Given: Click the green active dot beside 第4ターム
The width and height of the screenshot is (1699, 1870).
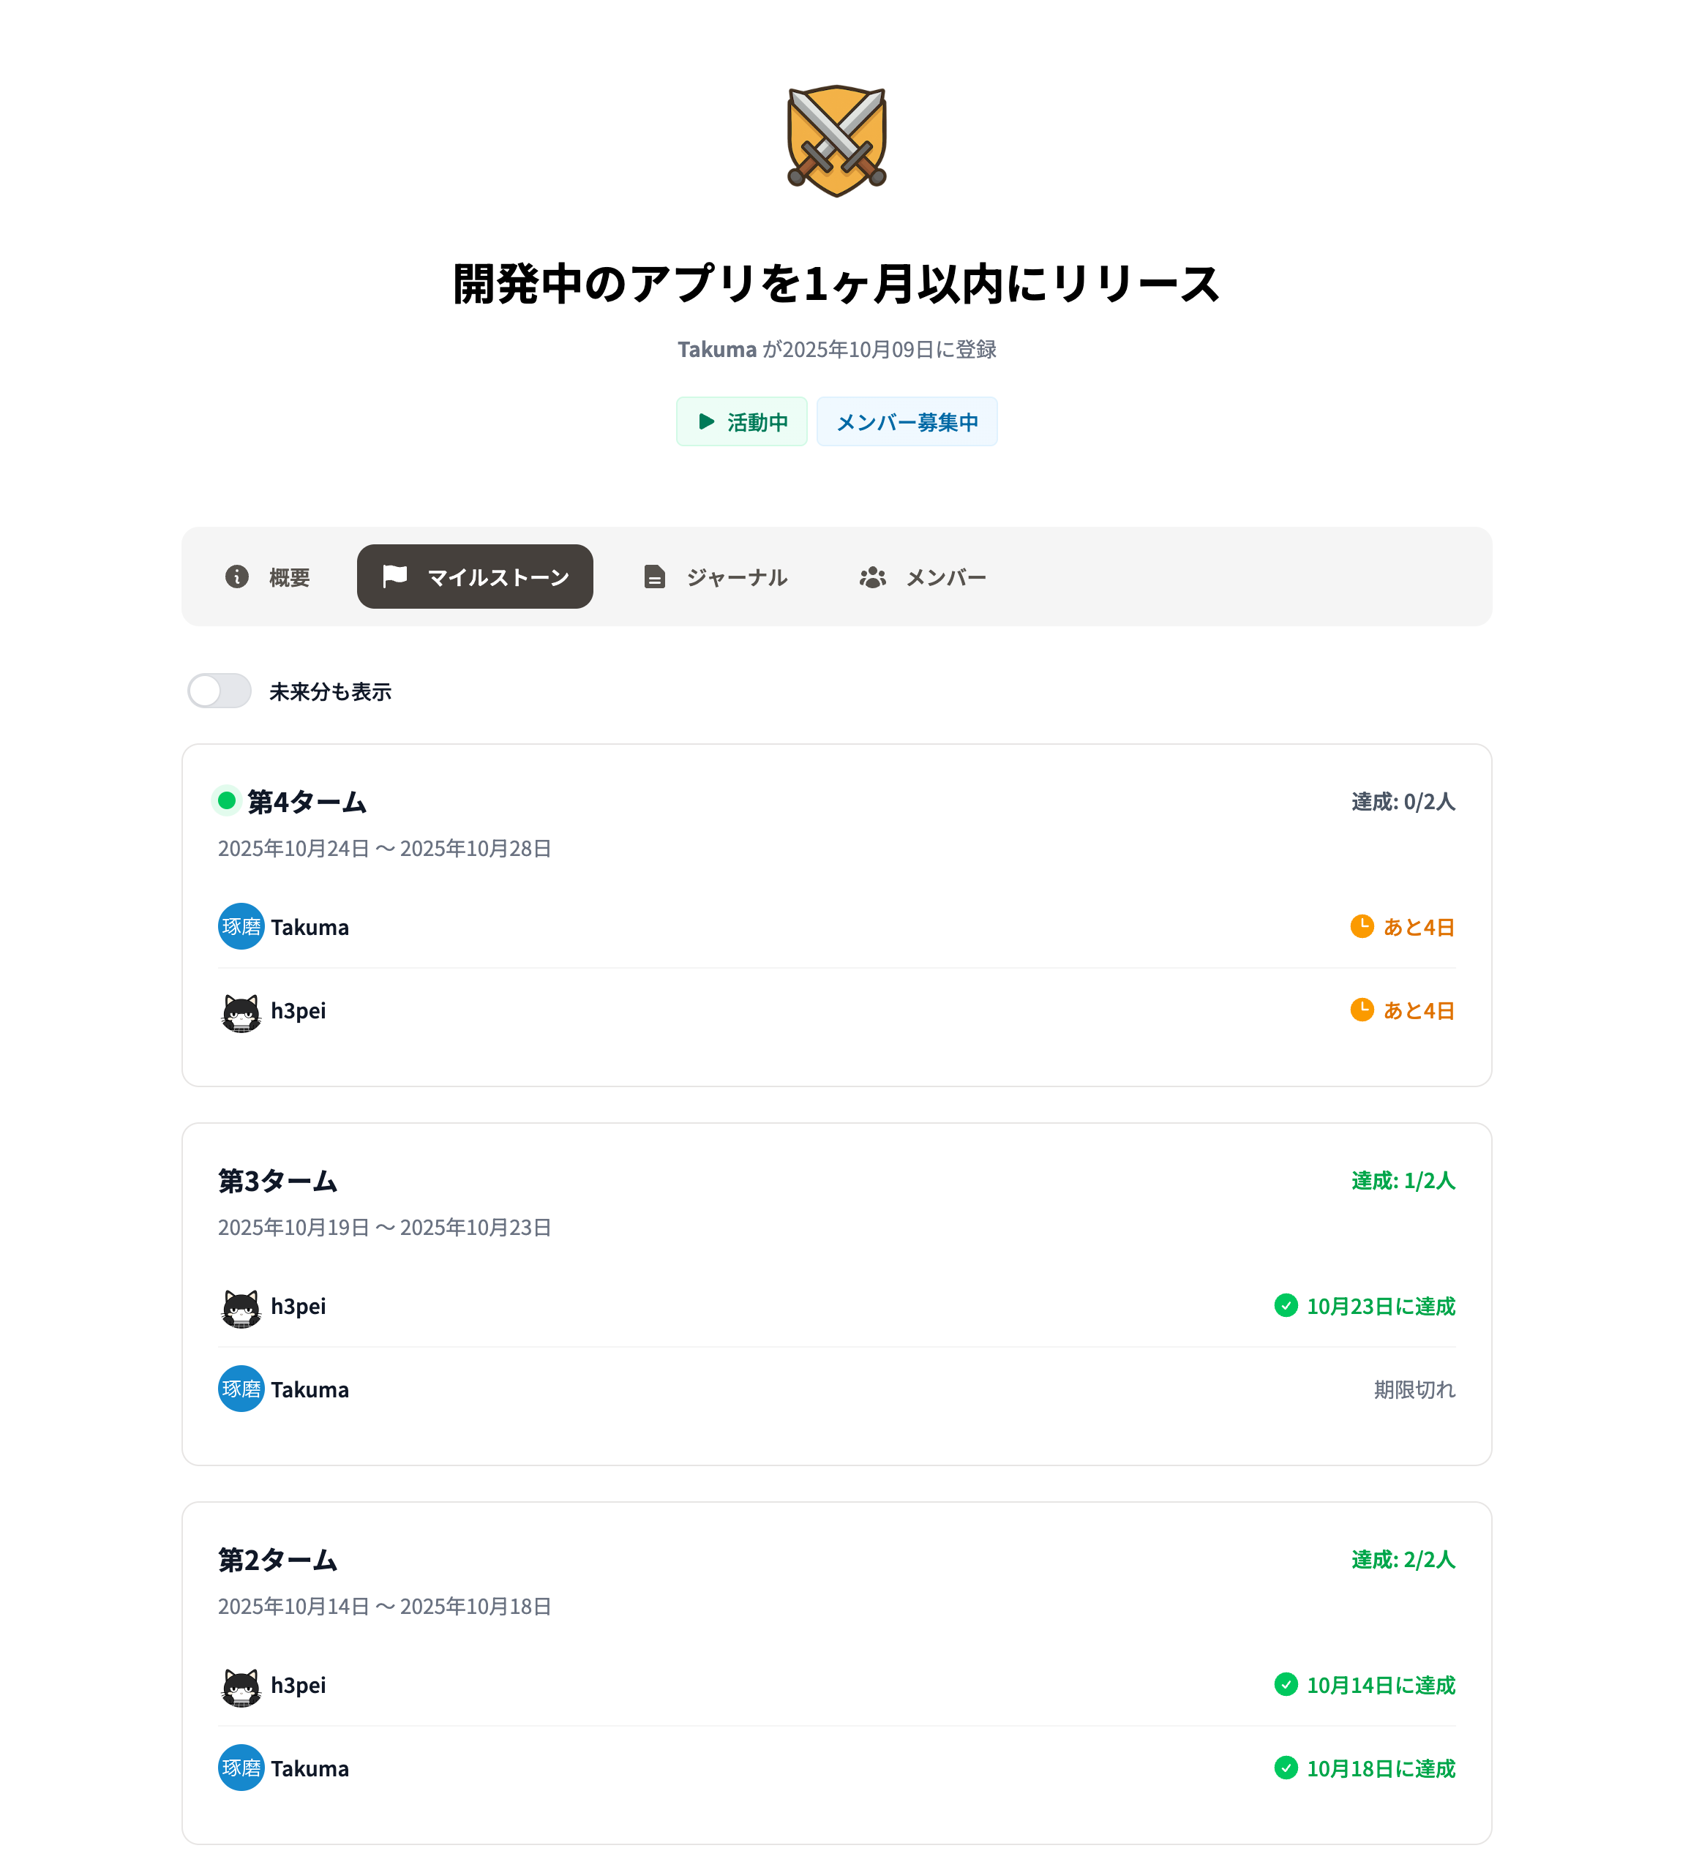Looking at the screenshot, I should pyautogui.click(x=226, y=800).
